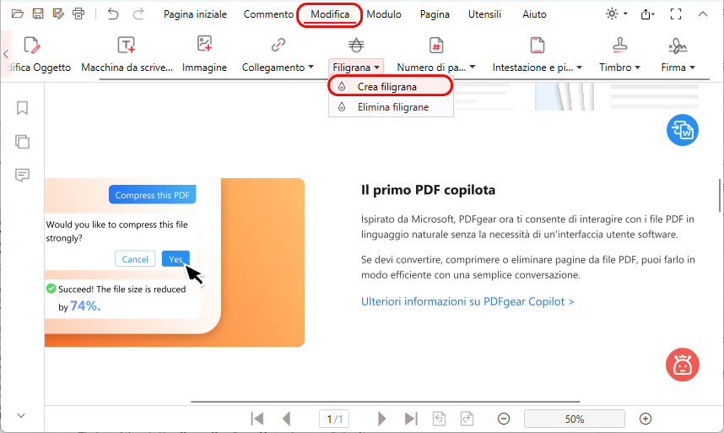This screenshot has height=433, width=724.
Task: Save the document with the floppy icon
Action: pos(38,14)
